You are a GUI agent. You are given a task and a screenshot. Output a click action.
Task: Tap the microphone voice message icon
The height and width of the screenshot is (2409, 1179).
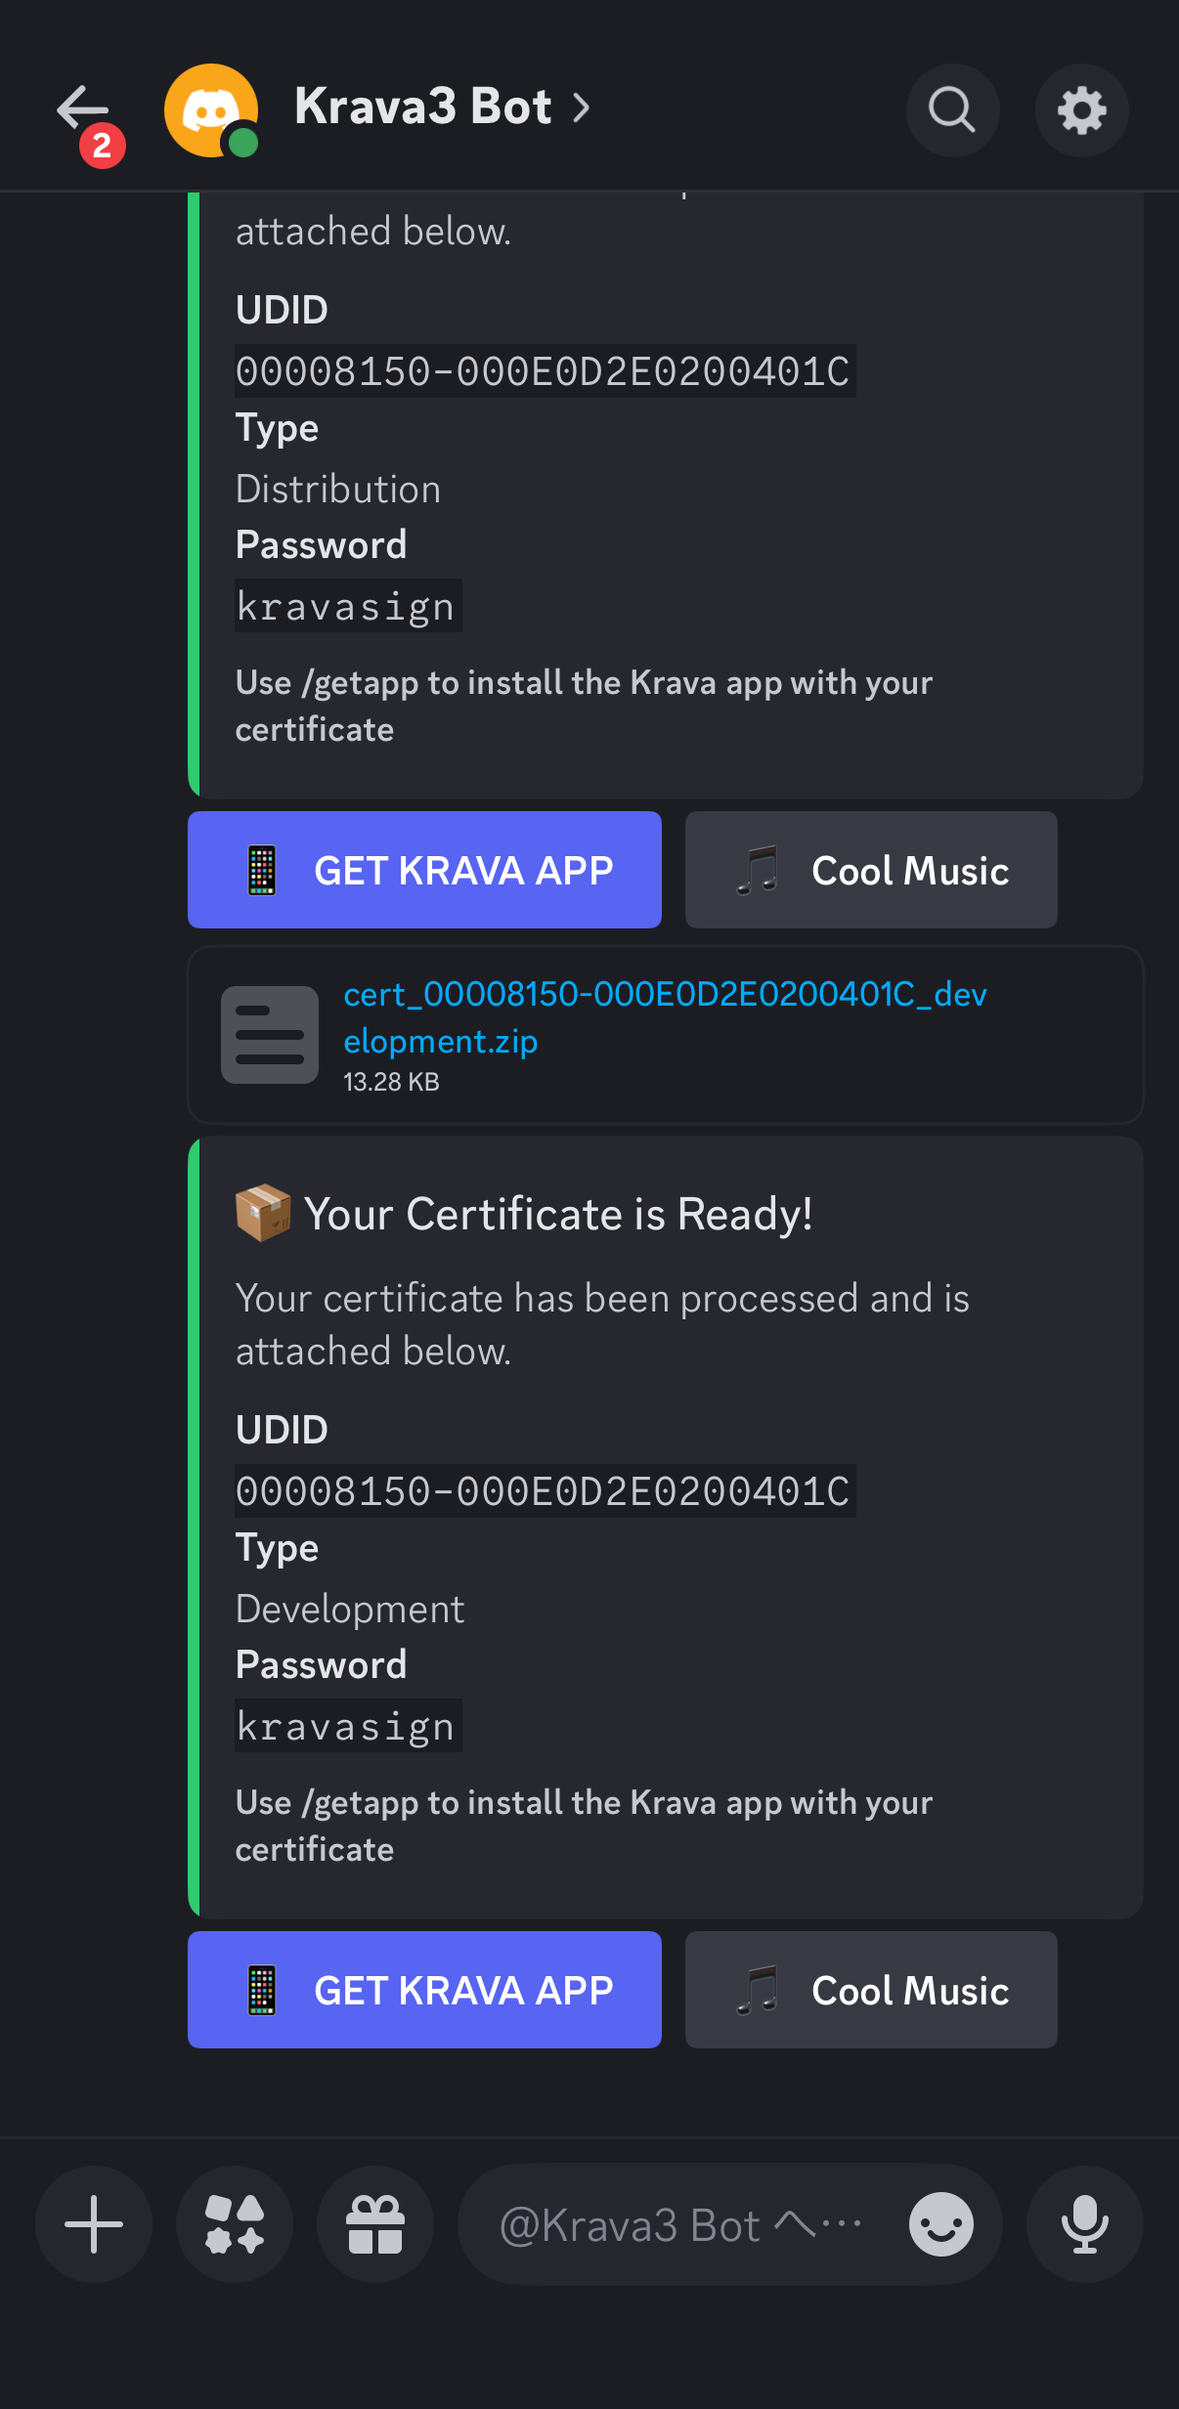[1084, 2224]
